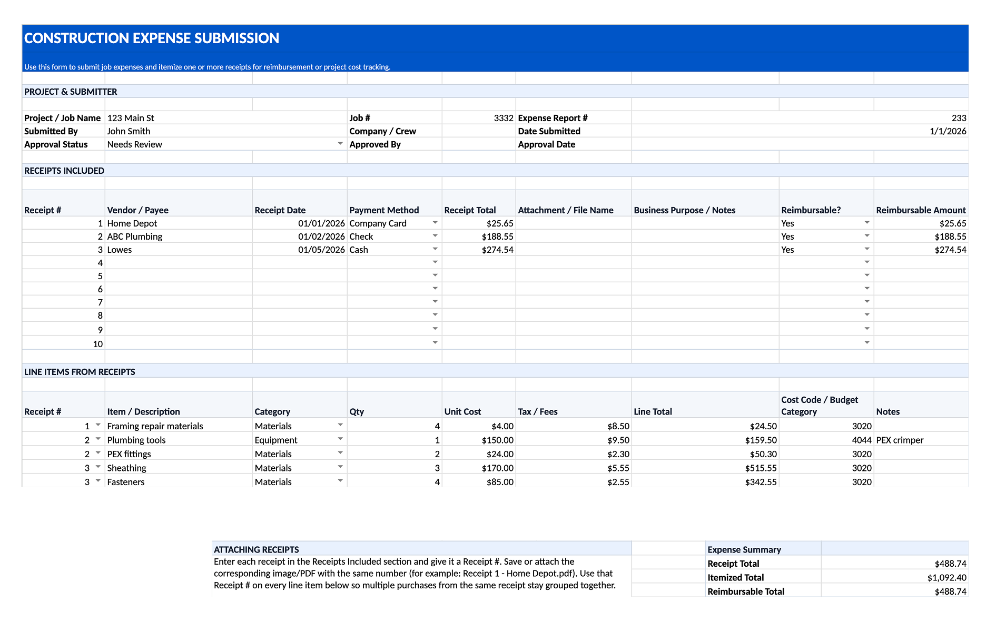Click the CONSTRUCTION EXPENSE SUBMISSION title
Image resolution: width=996 pixels, height=621 pixels.
click(x=152, y=38)
